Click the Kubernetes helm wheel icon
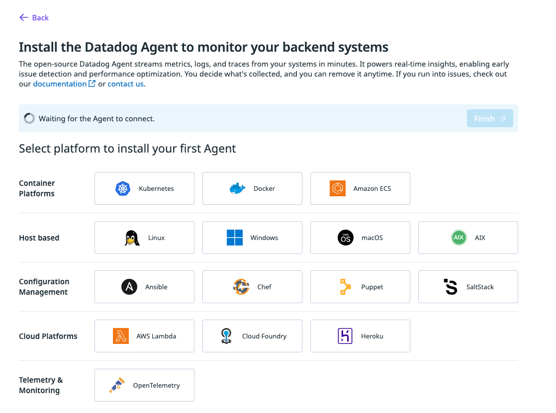Viewport: 556px width, 413px height. click(x=123, y=188)
